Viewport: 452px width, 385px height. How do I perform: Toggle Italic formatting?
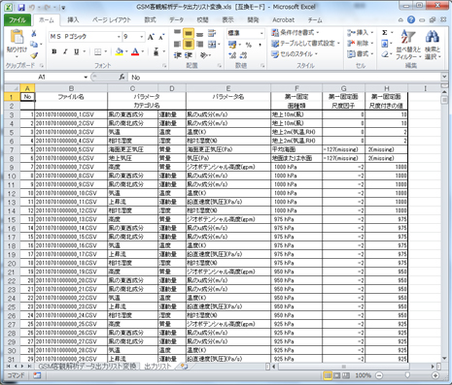[65, 51]
